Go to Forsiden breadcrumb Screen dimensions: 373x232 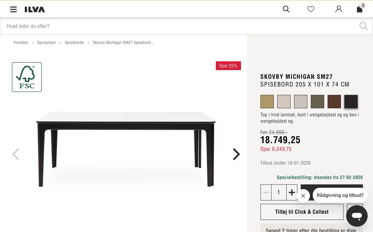[x=21, y=43]
